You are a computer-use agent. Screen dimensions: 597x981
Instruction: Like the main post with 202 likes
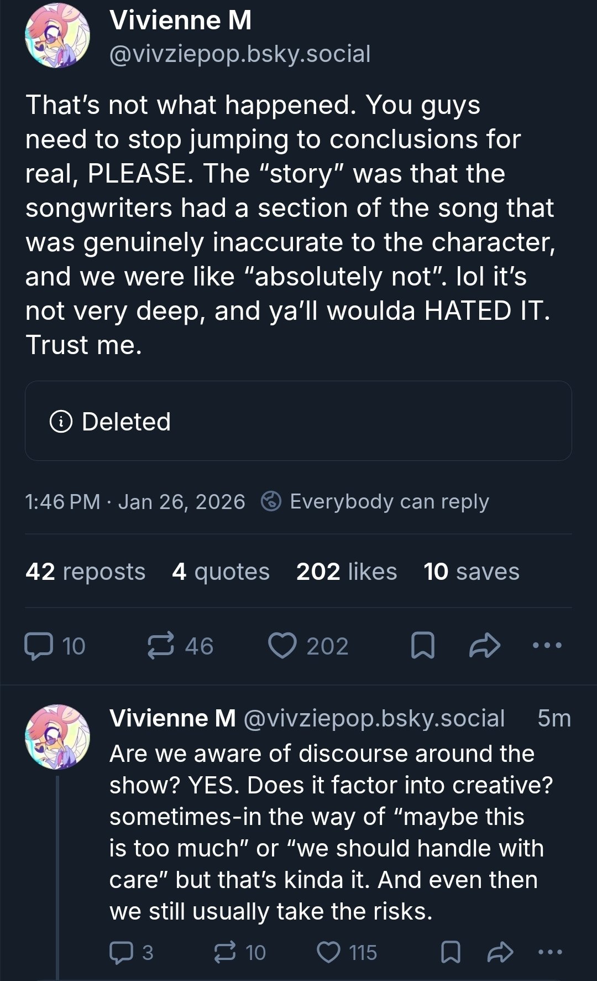[x=282, y=646]
